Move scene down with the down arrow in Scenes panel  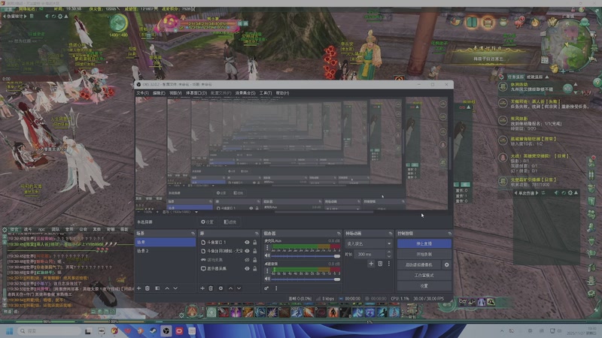click(175, 288)
